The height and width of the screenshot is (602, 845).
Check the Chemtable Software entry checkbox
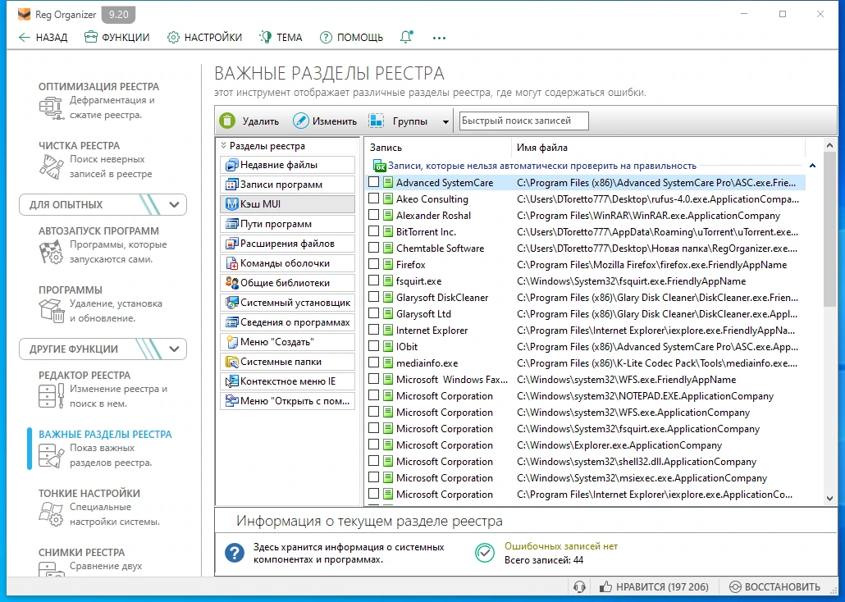click(373, 248)
